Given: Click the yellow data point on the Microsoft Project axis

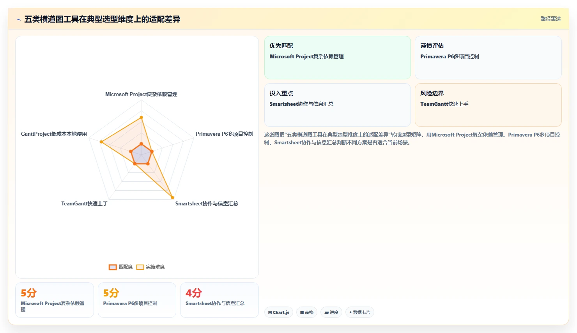Looking at the screenshot, I should click(x=141, y=117).
